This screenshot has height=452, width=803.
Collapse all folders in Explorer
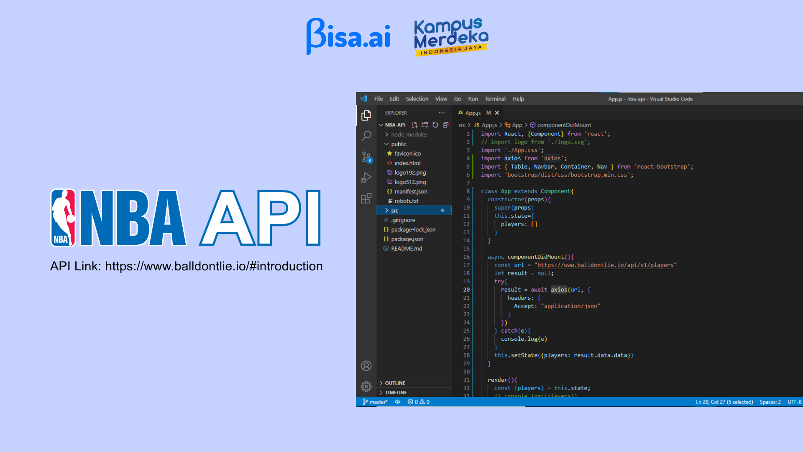click(x=446, y=125)
